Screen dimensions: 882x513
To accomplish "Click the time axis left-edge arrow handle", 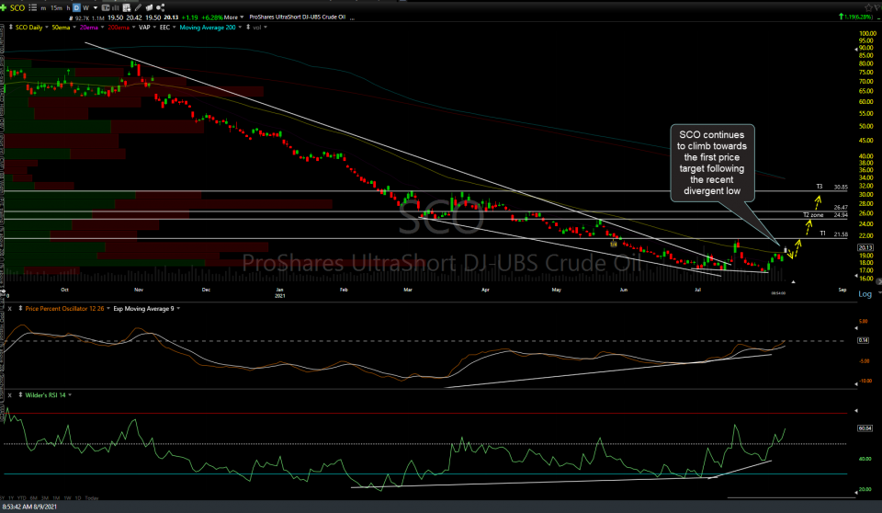I will coord(3,291).
